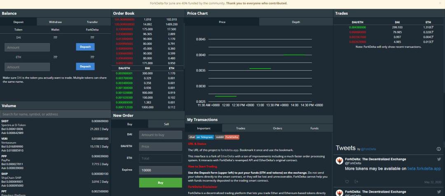
Task: Switch to the Transfer tab in Balance
Action: click(x=92, y=22)
